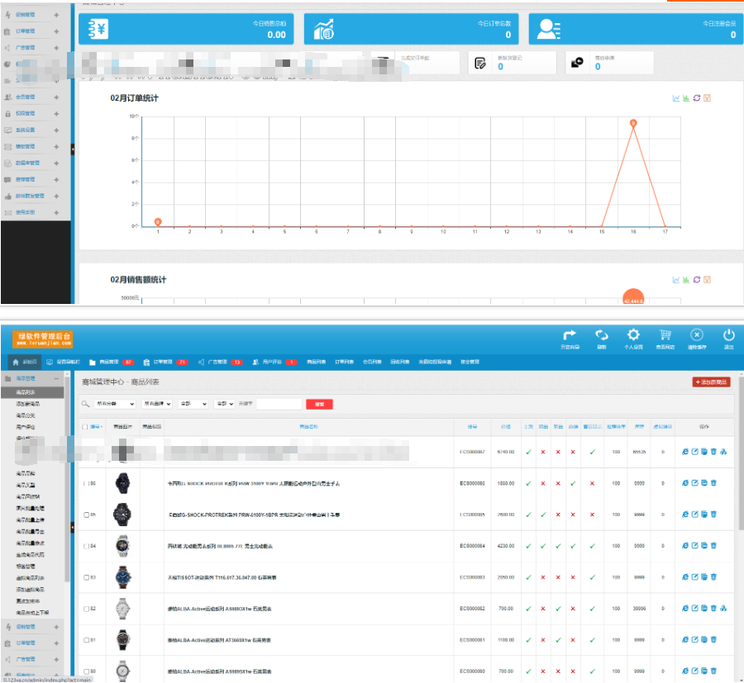Check the select-all checkbox in table header
Image resolution: width=744 pixels, height=683 pixels.
click(85, 427)
